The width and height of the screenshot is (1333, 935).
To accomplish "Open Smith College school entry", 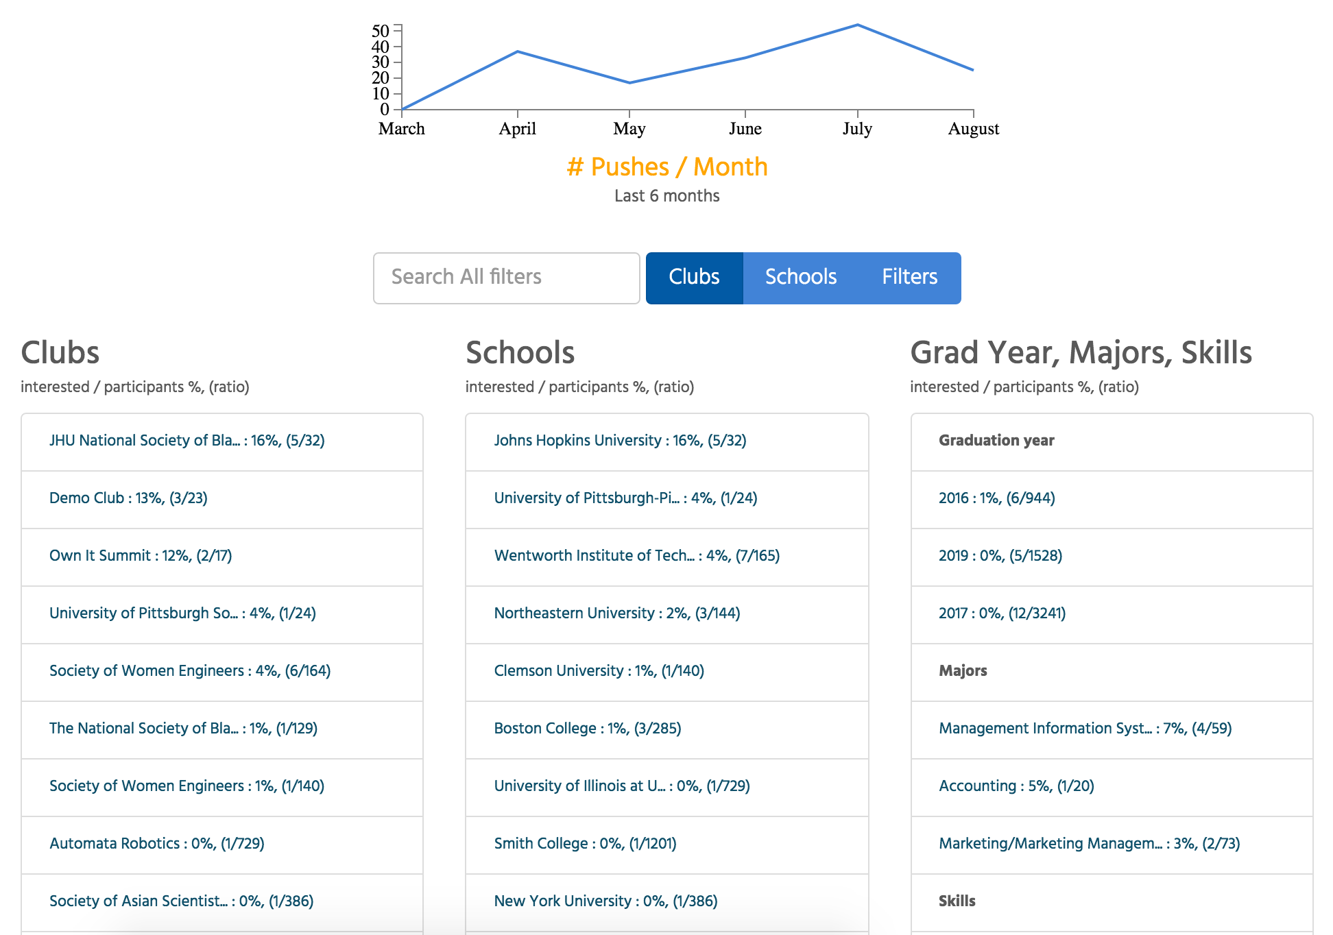I will click(x=585, y=844).
